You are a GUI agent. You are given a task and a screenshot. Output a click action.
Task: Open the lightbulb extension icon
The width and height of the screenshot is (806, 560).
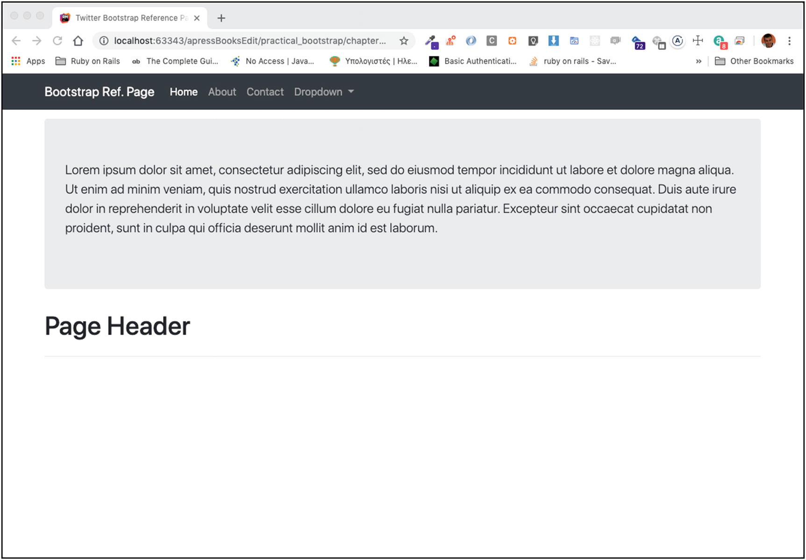tap(533, 41)
